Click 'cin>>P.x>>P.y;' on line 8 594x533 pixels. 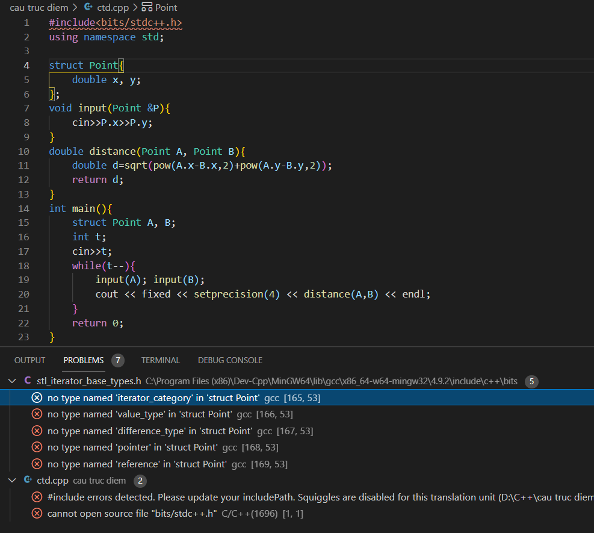coord(112,122)
